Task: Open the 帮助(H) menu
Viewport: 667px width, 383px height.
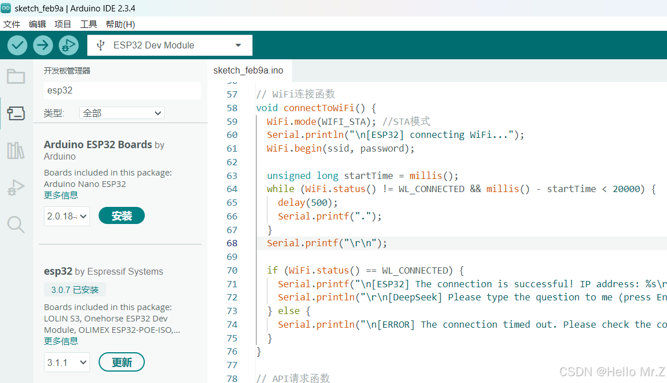Action: click(120, 25)
